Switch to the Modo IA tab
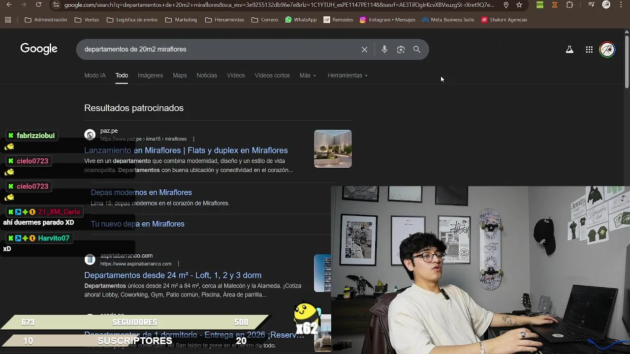Viewport: 630px width, 354px height. point(95,75)
